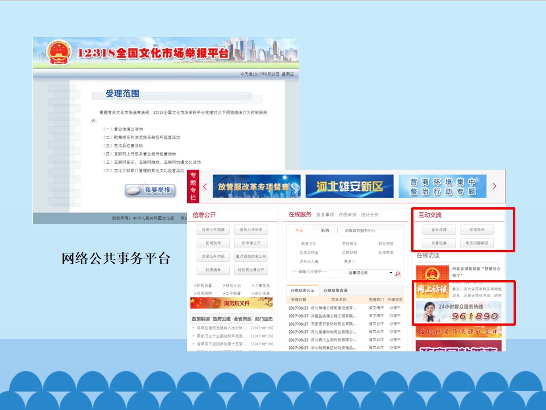Screen dimensions: 546x410
Task: Click the 省长信箱 button
Action: (439, 230)
